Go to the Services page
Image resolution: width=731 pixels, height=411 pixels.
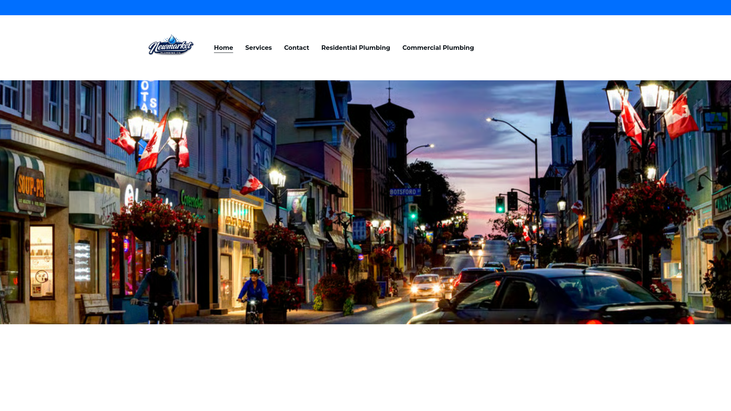pyautogui.click(x=259, y=48)
